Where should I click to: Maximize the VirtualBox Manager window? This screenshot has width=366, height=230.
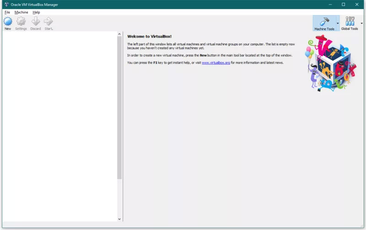point(344,5)
